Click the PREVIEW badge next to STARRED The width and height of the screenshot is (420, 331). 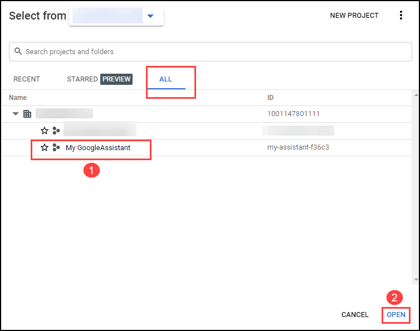tap(116, 79)
